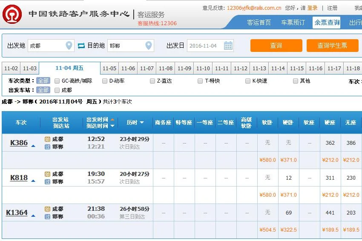Expand stop details for K818
Screen dimensions: 362x241
click(33, 181)
